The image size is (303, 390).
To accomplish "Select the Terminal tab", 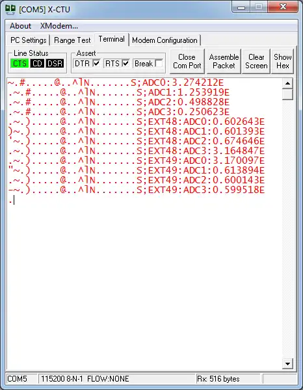I will click(x=111, y=39).
